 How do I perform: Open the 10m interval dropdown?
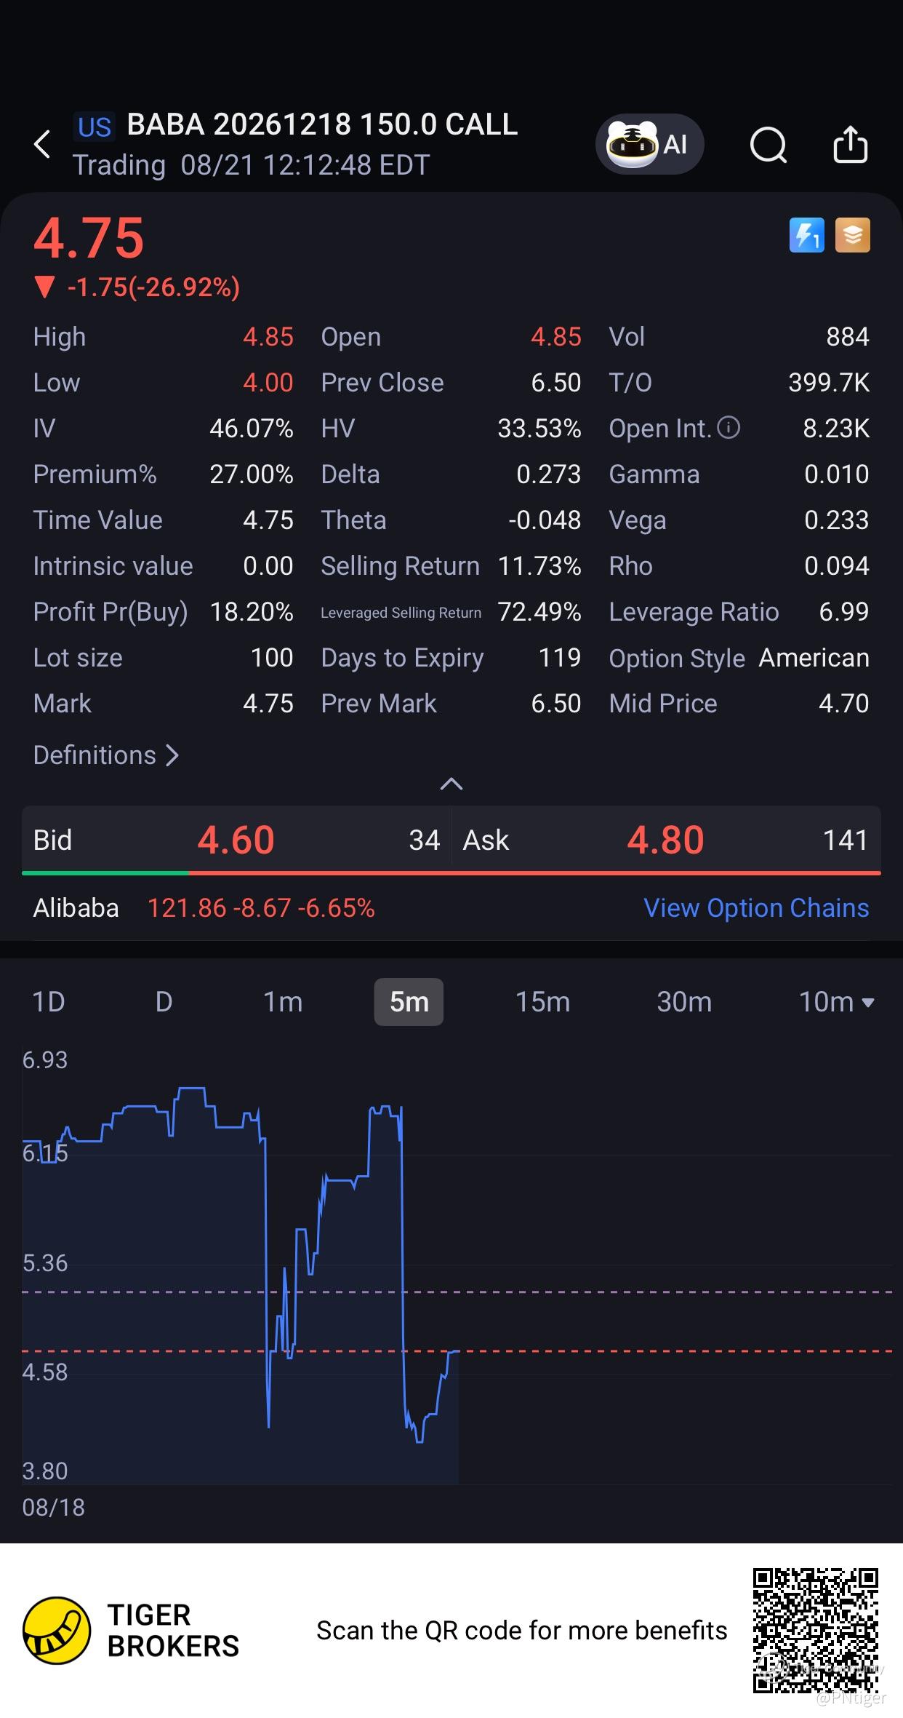[836, 1002]
